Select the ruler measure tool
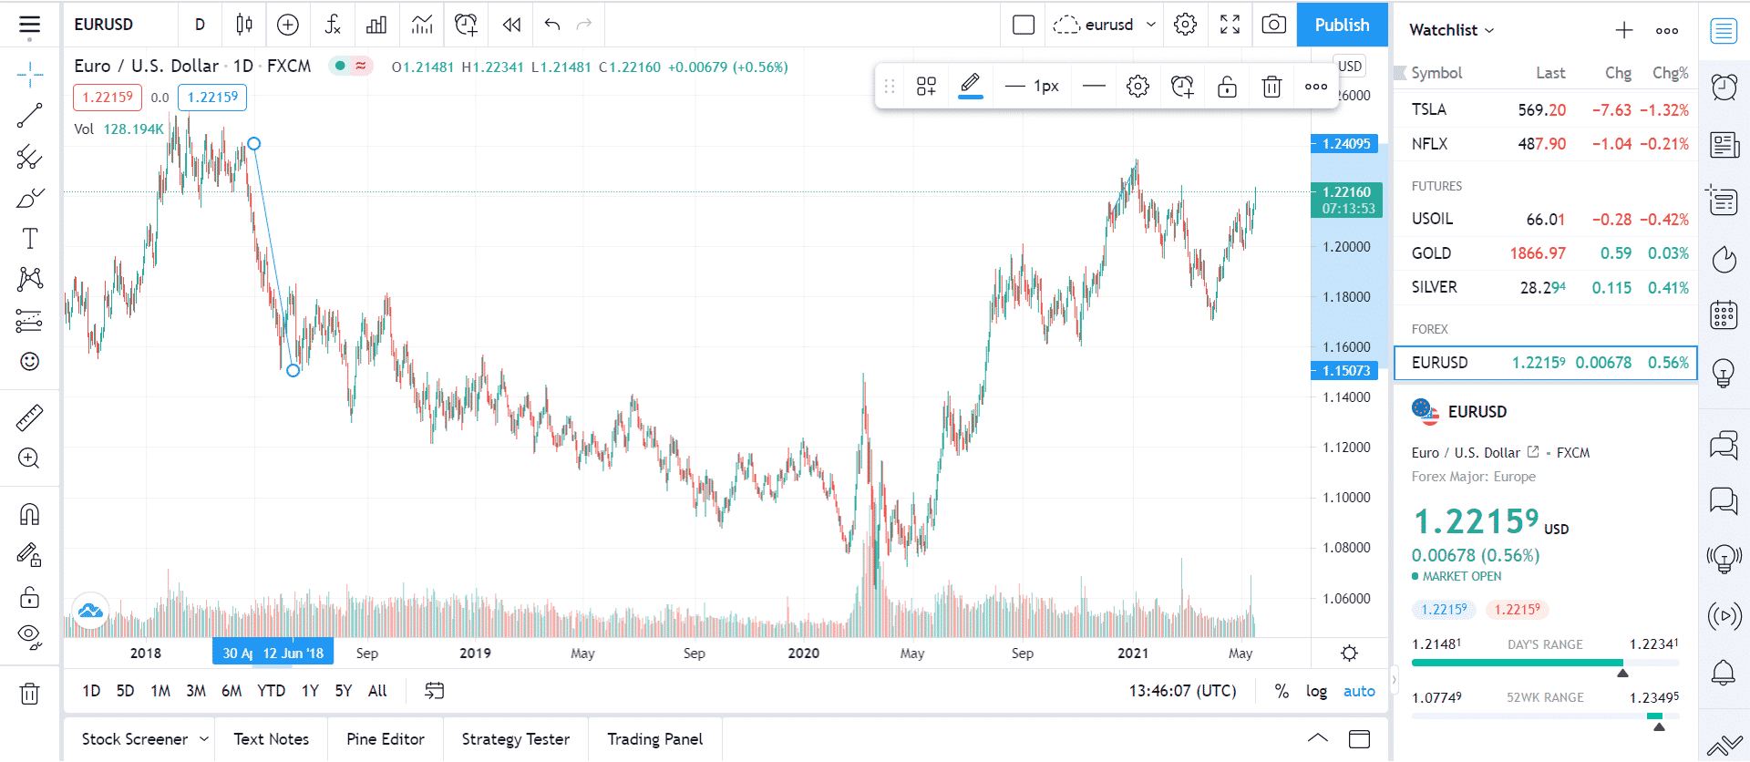The image size is (1750, 762). pyautogui.click(x=29, y=417)
